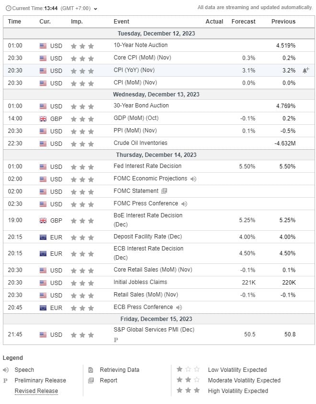Click the Thursday, December 14, 2023 date header
Screen dimensions: 316x404
click(x=156, y=155)
